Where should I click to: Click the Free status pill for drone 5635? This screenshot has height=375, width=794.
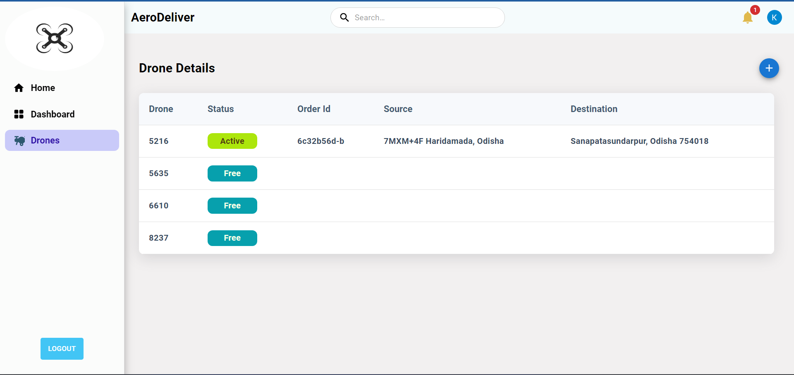coord(232,173)
